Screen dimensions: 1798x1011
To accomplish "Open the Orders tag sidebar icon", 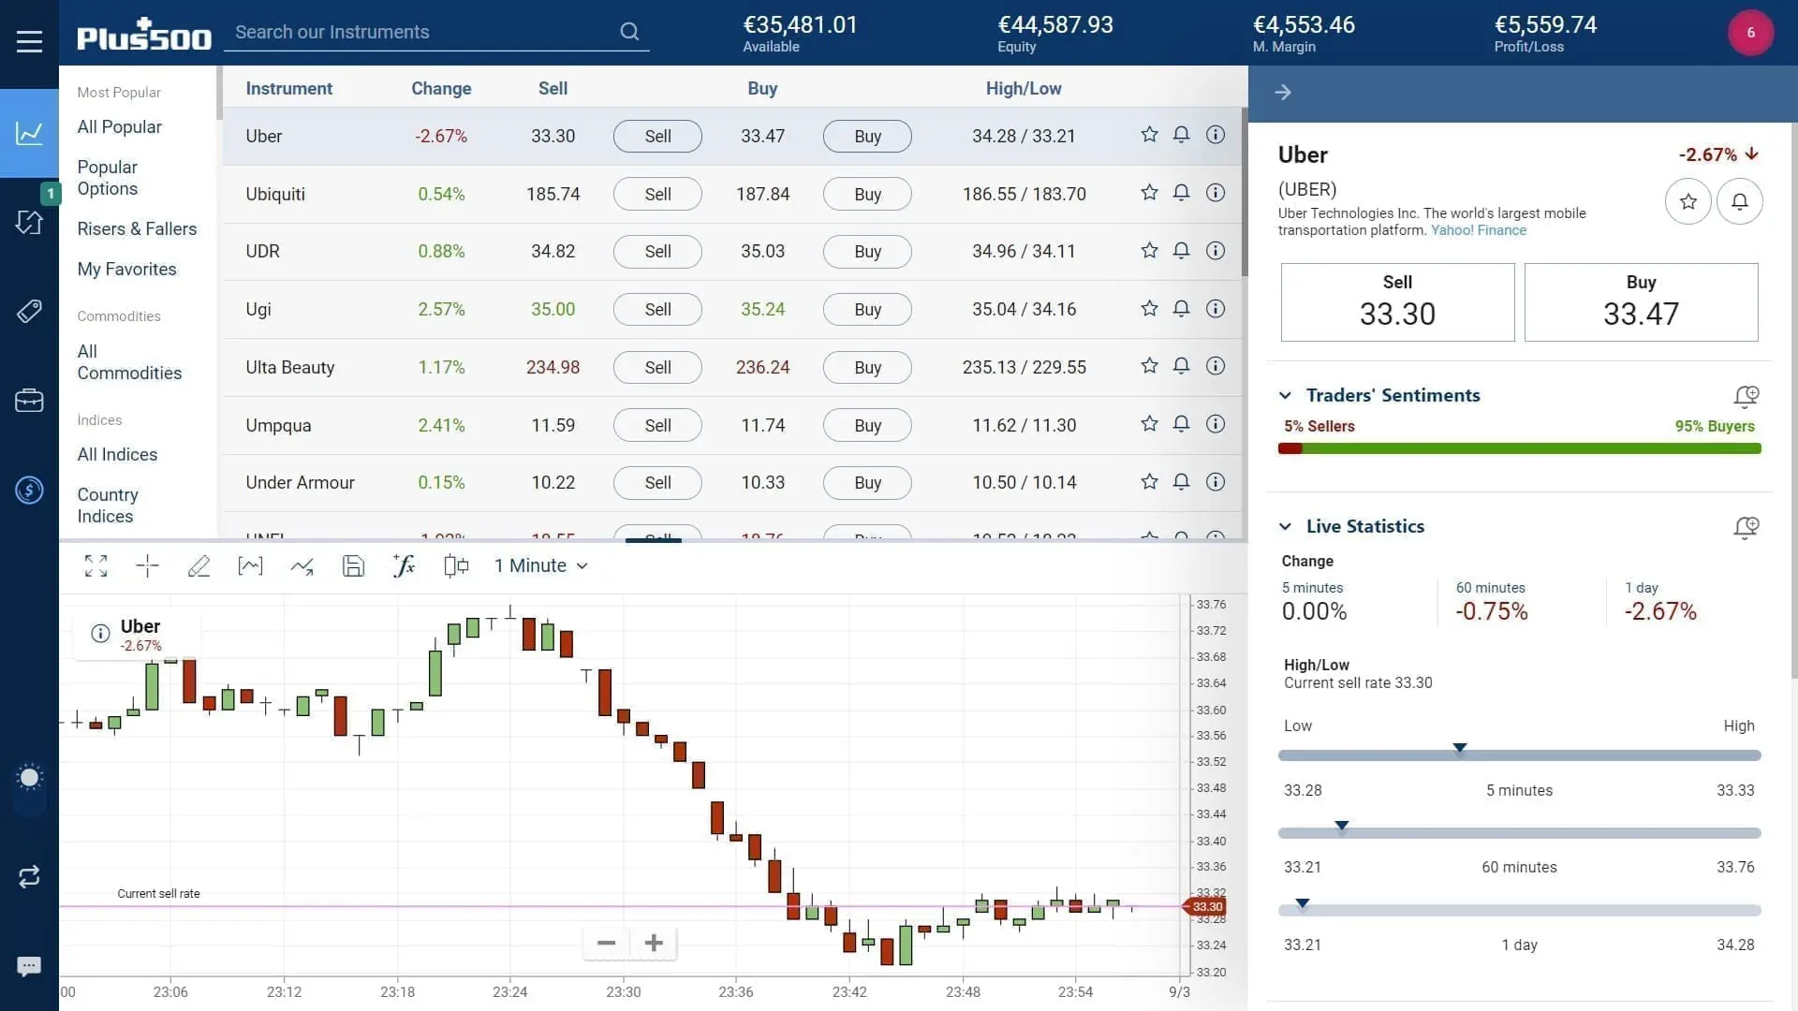I will pos(29,311).
